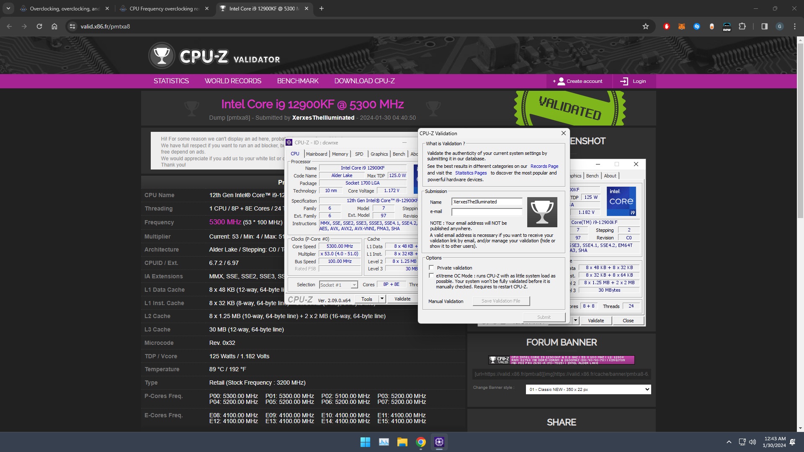Image resolution: width=804 pixels, height=452 pixels.
Task: Open the Socket #1 selection dropdown
Action: tap(338, 285)
